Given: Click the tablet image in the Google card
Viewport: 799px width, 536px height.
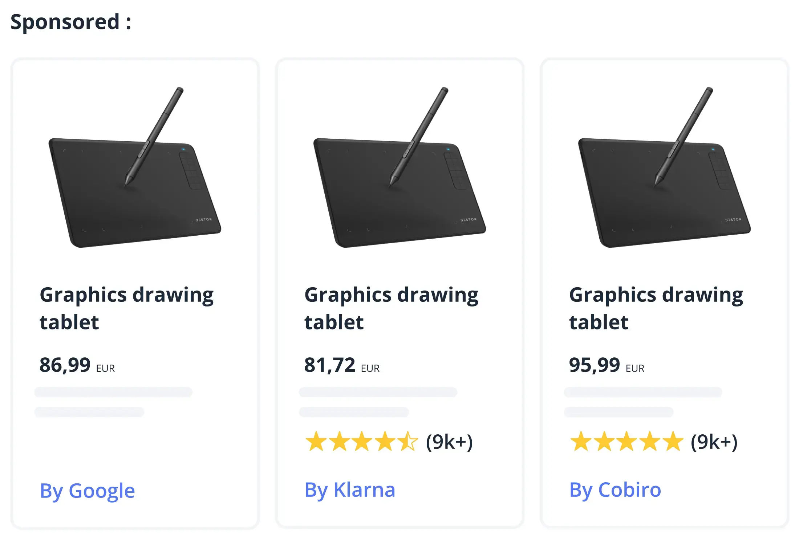Looking at the screenshot, I should tap(135, 167).
